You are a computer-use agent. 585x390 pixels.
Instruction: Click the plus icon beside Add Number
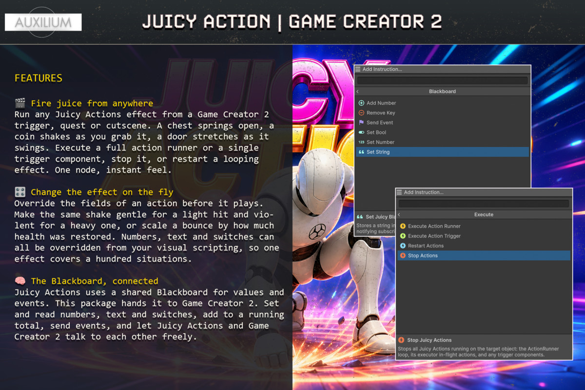click(361, 103)
